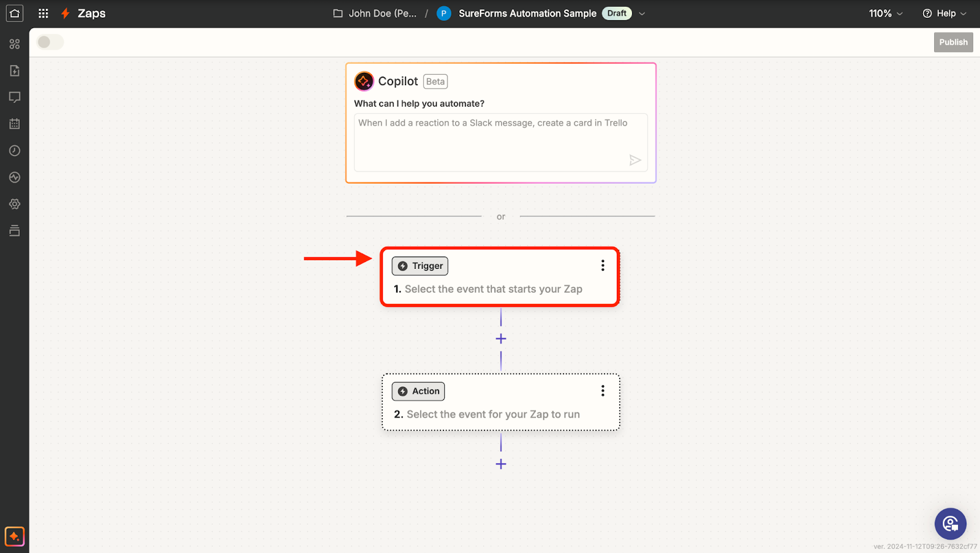The image size is (980, 553).
Task: Open the clock history icon in sidebar
Action: [x=15, y=151]
